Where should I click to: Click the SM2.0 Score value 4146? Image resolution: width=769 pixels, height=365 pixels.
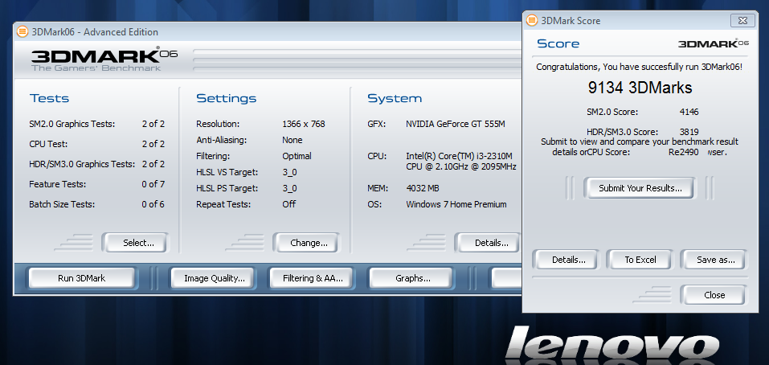coord(689,112)
